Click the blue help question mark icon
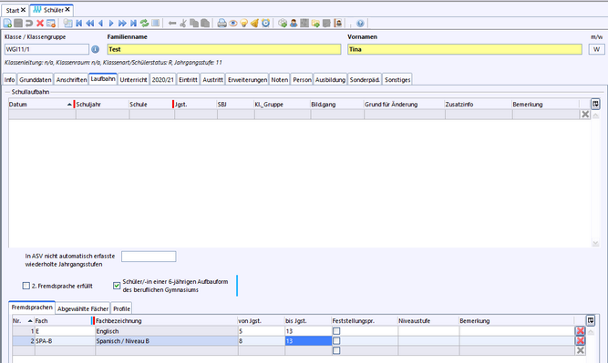This screenshot has height=363, width=608. (x=360, y=24)
